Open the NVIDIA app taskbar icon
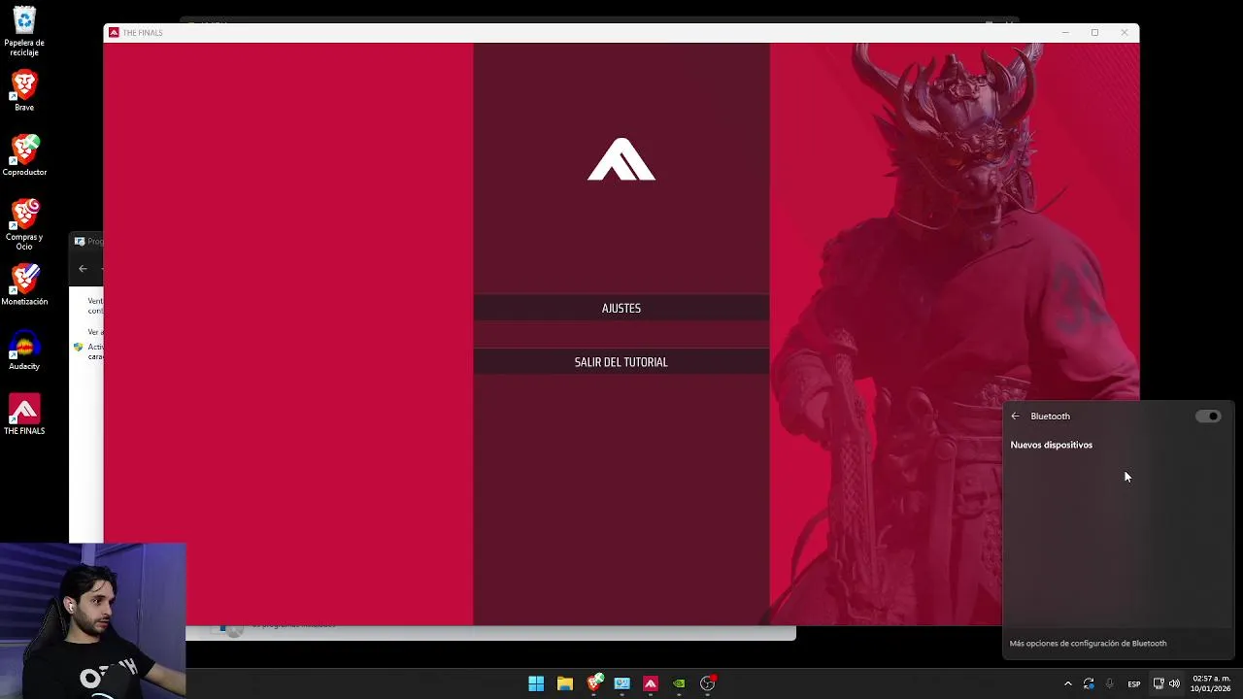This screenshot has width=1243, height=699. [x=679, y=683]
